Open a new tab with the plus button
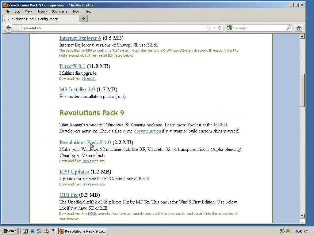This screenshot has width=314, height=235. coord(83,19)
